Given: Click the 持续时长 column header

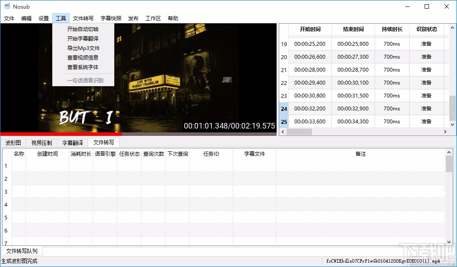Looking at the screenshot, I should coord(392,29).
